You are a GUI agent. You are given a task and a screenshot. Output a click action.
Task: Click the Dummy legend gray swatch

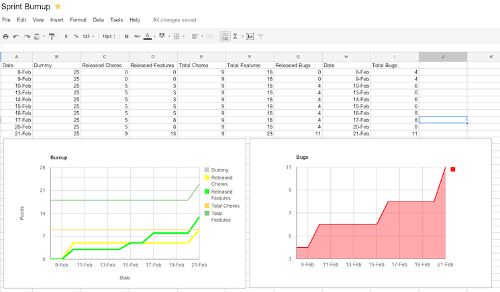tap(207, 170)
